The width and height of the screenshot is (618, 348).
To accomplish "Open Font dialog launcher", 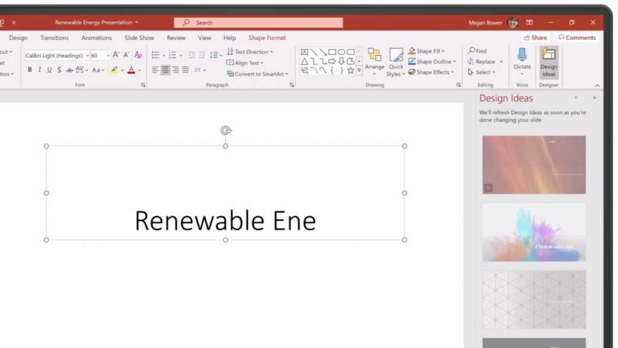I will [x=143, y=85].
